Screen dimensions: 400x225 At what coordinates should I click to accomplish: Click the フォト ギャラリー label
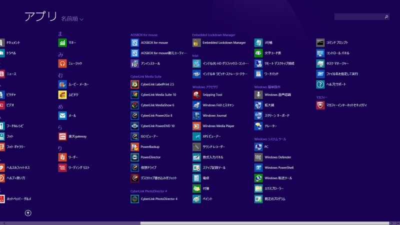pos(16,146)
